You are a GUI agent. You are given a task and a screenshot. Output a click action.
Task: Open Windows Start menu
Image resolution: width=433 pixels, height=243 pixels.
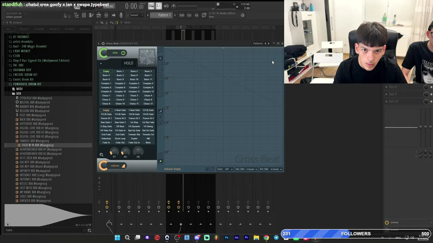tap(117, 238)
